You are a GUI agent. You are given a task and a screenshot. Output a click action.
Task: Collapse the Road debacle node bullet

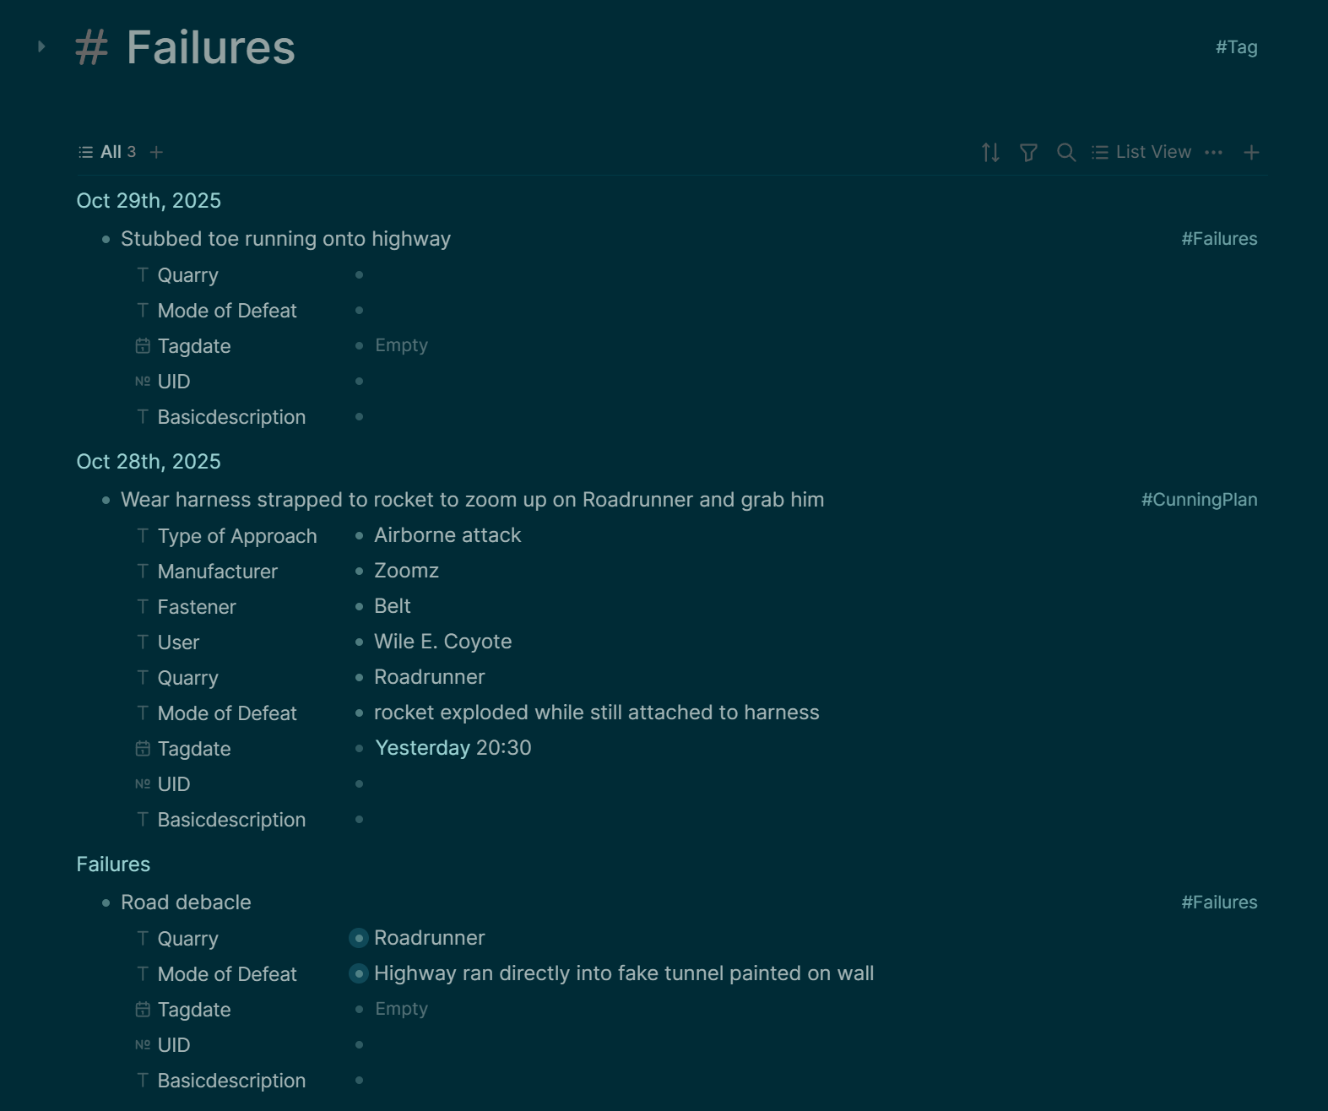tap(106, 903)
